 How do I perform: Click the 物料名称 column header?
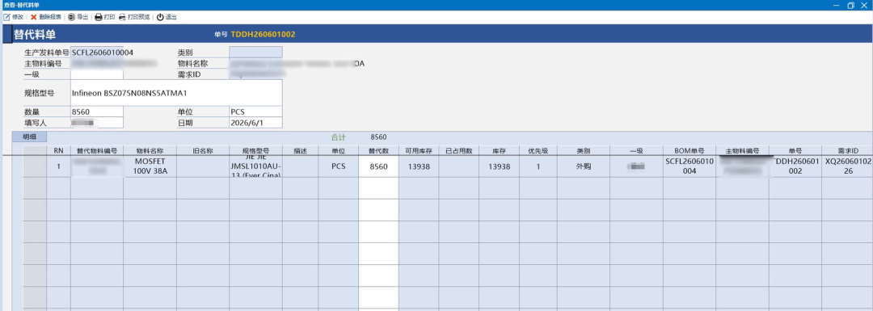150,151
